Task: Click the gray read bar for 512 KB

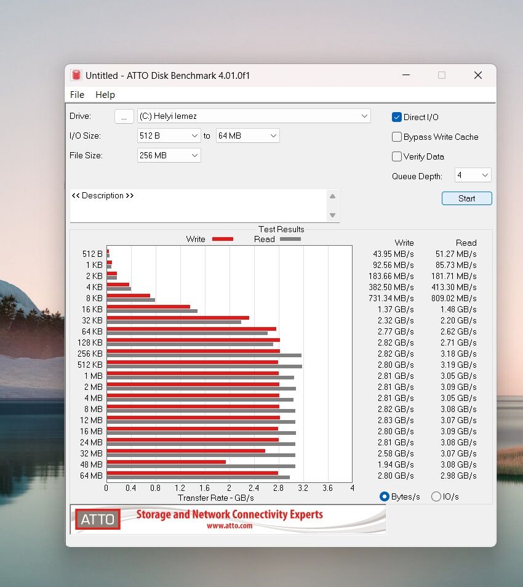Action: point(204,366)
